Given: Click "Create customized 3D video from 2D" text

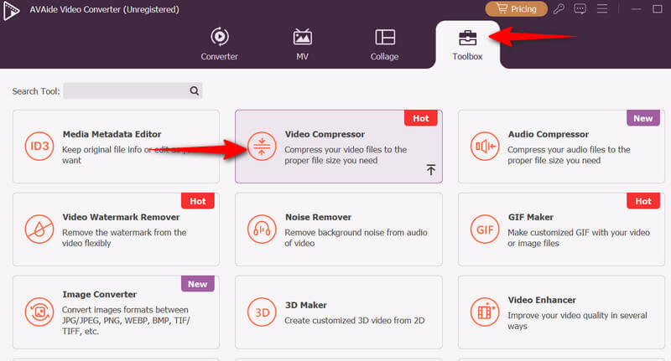Looking at the screenshot, I should pyautogui.click(x=355, y=321).
